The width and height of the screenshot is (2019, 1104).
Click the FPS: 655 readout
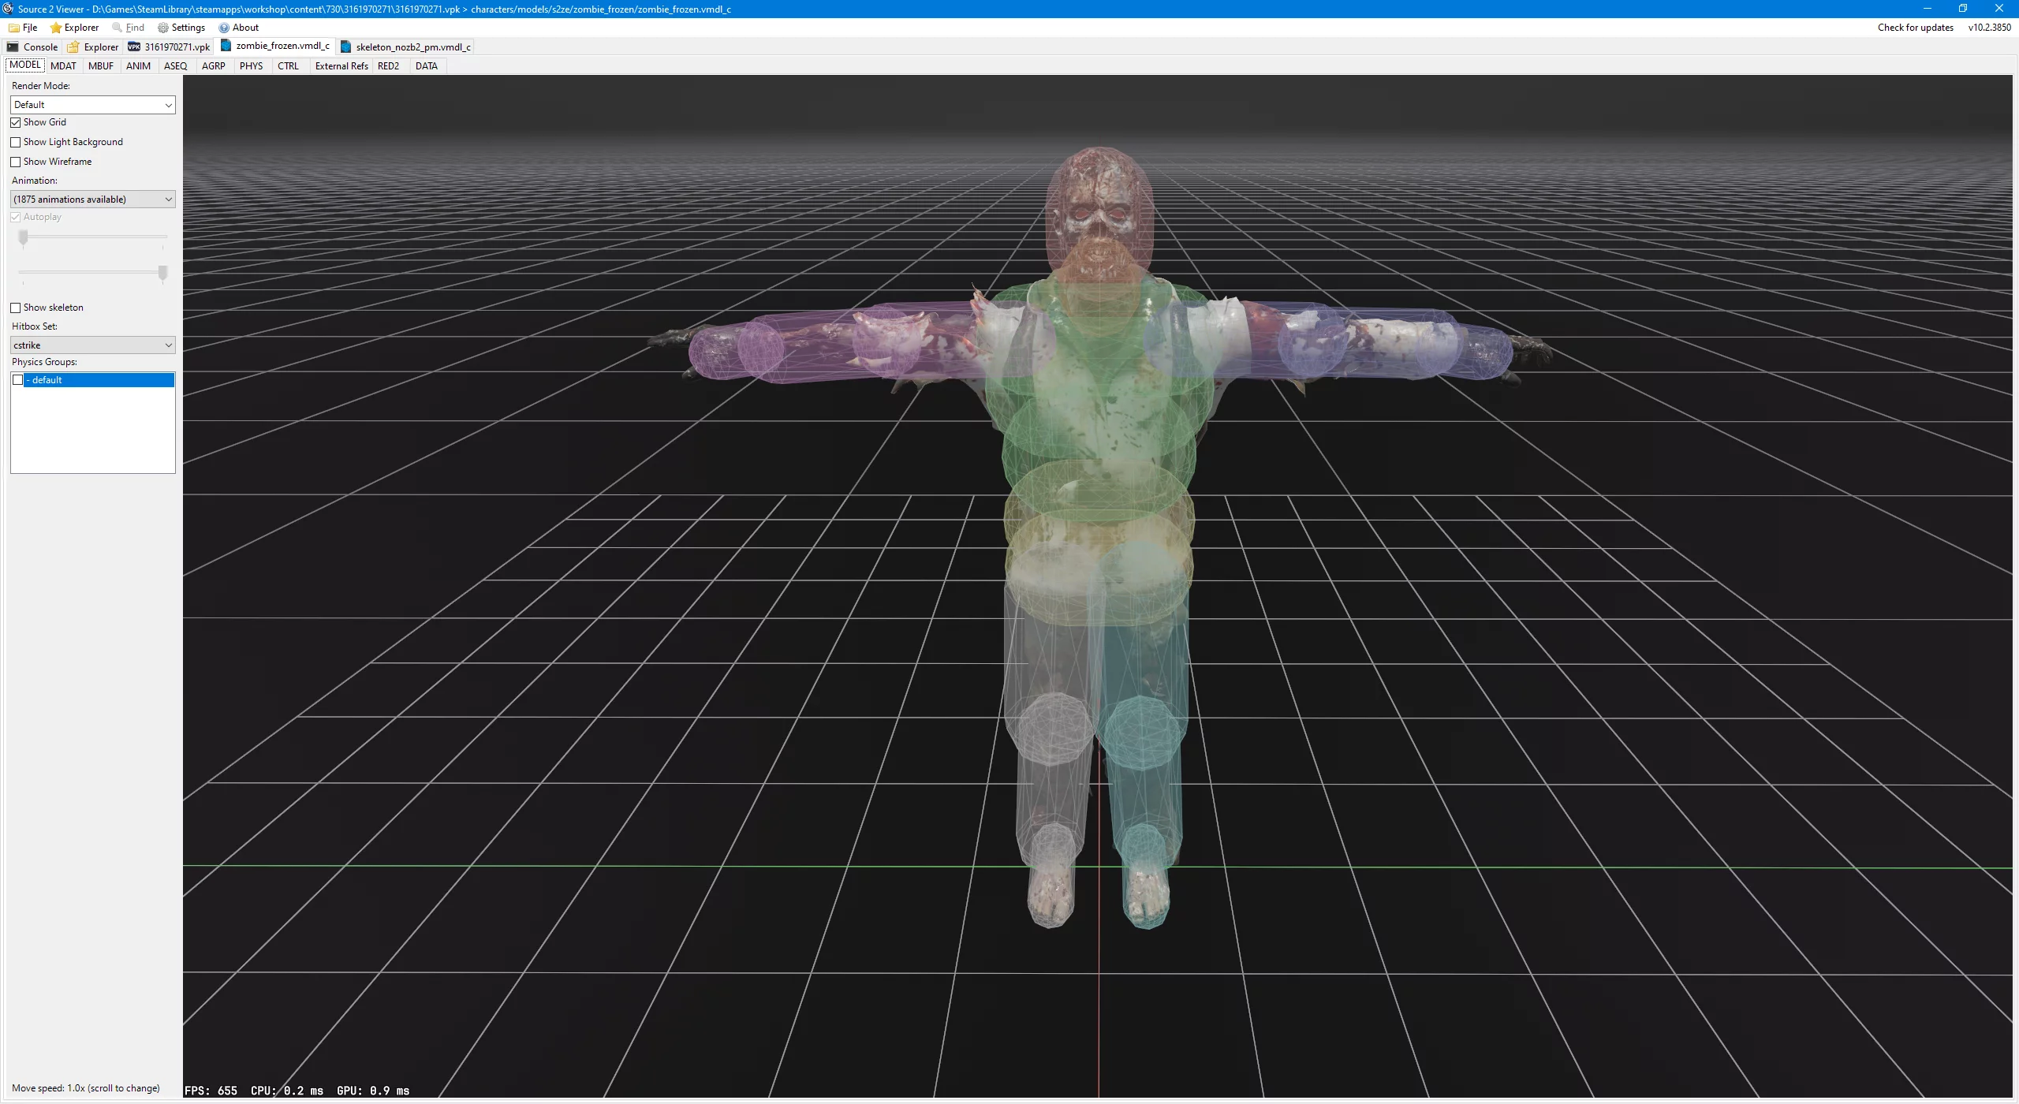coord(211,1091)
